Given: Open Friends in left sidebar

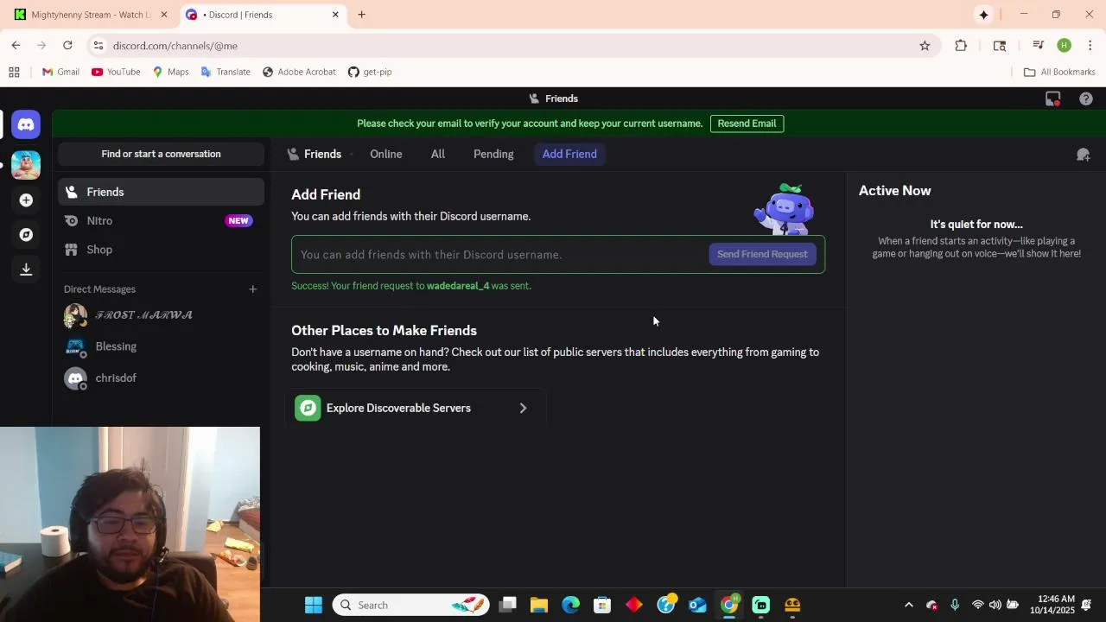Looking at the screenshot, I should click(161, 192).
